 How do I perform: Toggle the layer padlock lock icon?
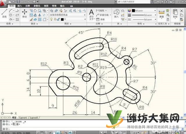click(58, 19)
